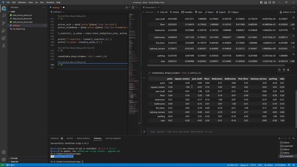Toggle the secondary side bar layout icon
Image resolution: width=297 pixels, height=167 pixels.
point(270,2)
